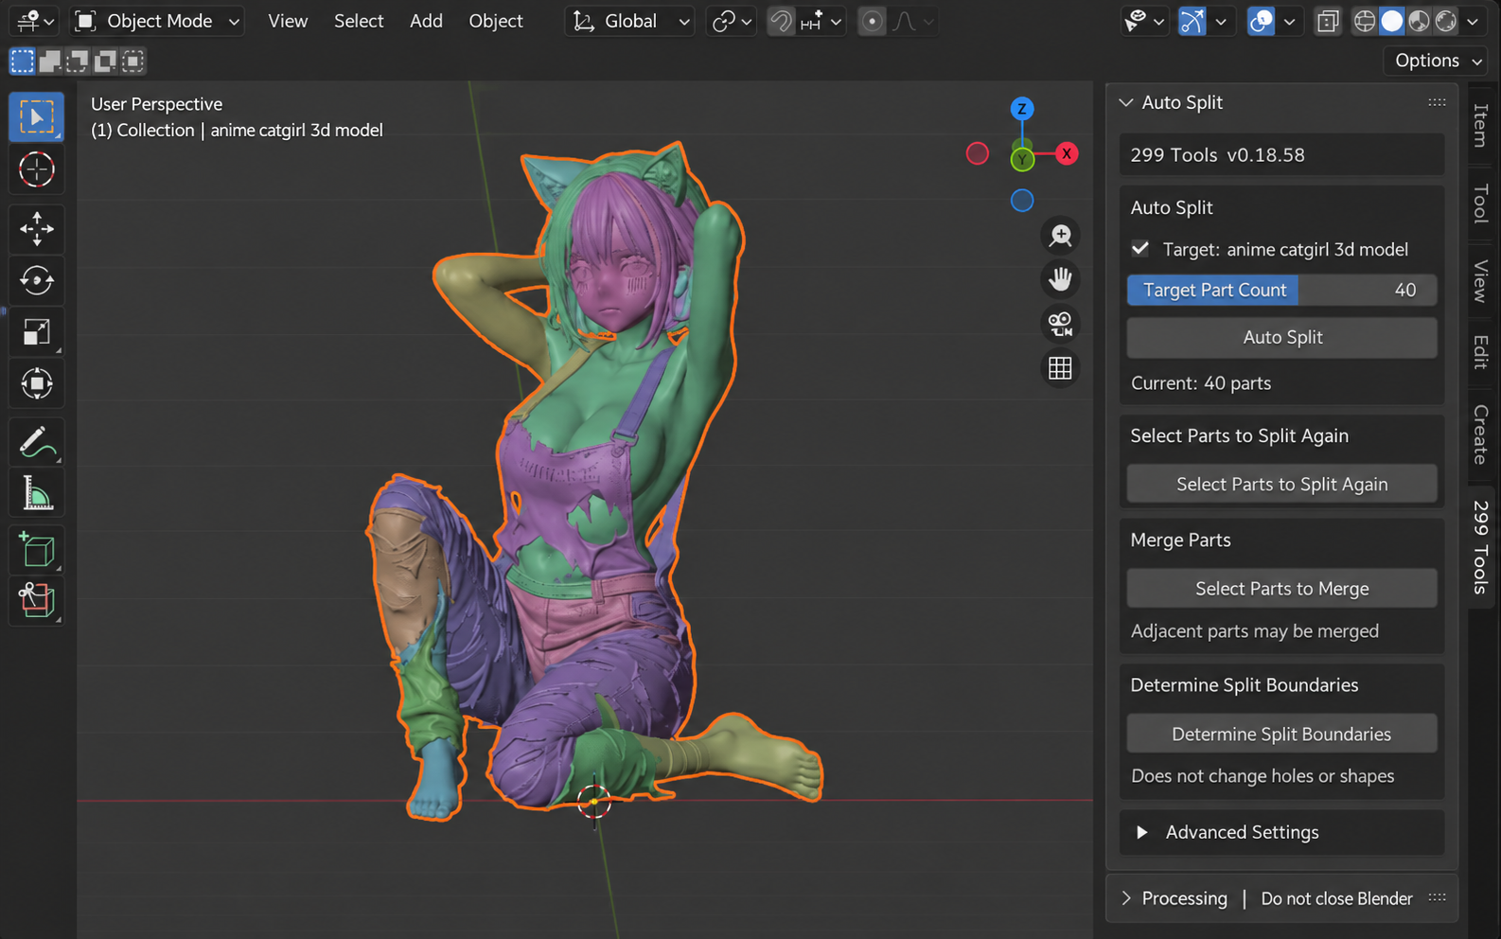This screenshot has width=1501, height=939.
Task: Set selection mode to subtract
Action: [78, 62]
